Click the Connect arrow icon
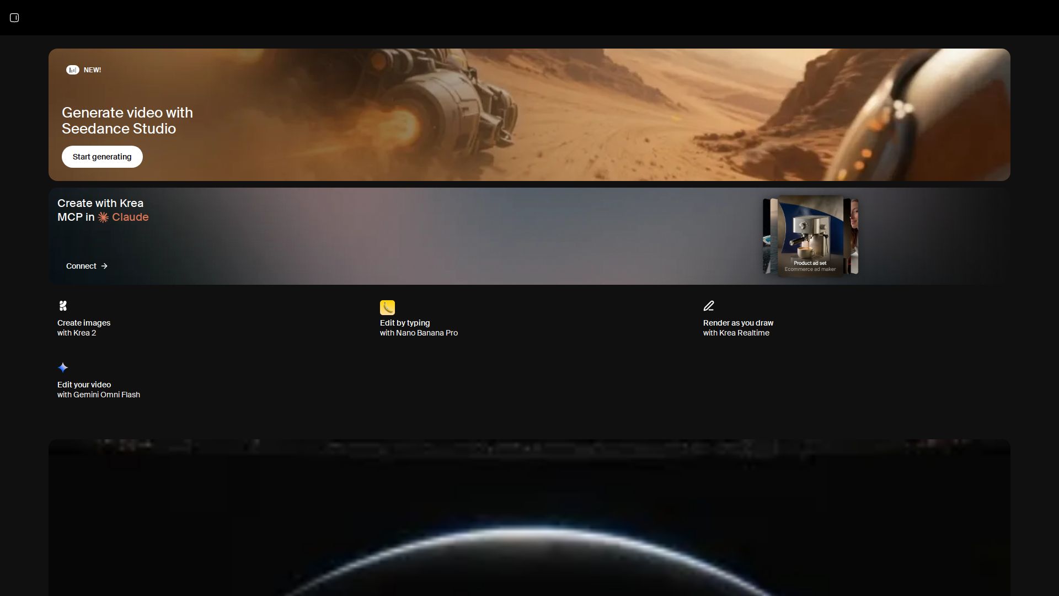The width and height of the screenshot is (1059, 596). point(104,266)
